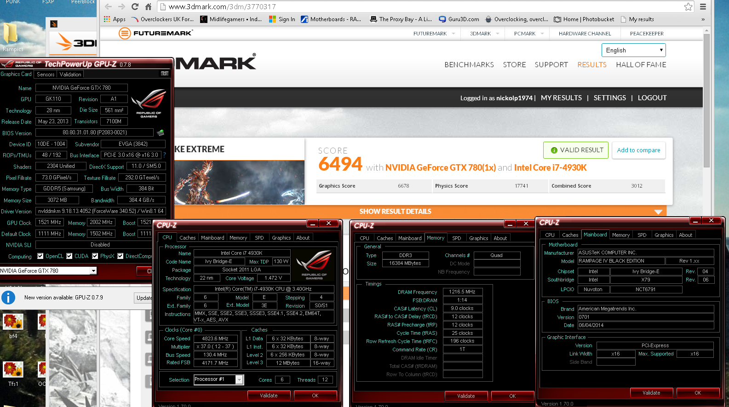
Task: Open the bf4 desktop shortcut icon
Action: (x=13, y=322)
